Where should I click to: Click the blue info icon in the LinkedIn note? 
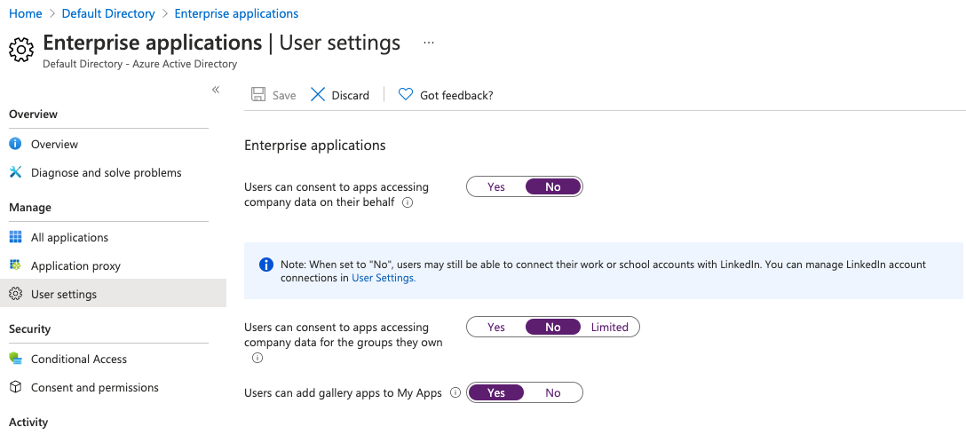click(x=266, y=265)
